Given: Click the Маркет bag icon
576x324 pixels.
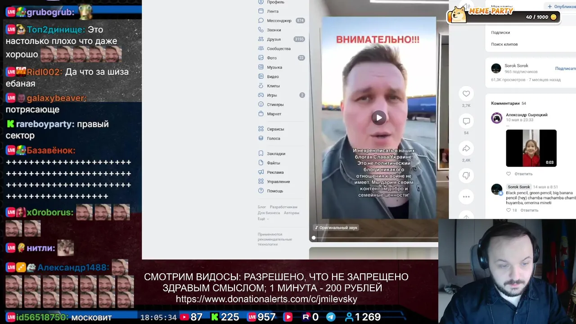Looking at the screenshot, I should pos(261,114).
